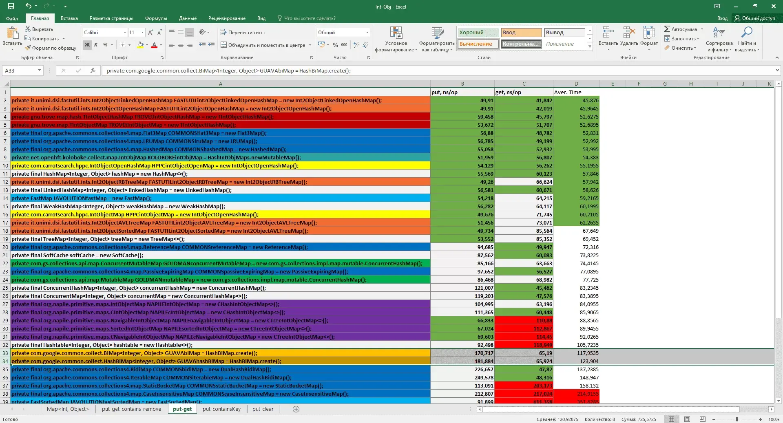Expand the Name Box dropdown arrow
Screen dimensions: 783x423
(x=39, y=70)
